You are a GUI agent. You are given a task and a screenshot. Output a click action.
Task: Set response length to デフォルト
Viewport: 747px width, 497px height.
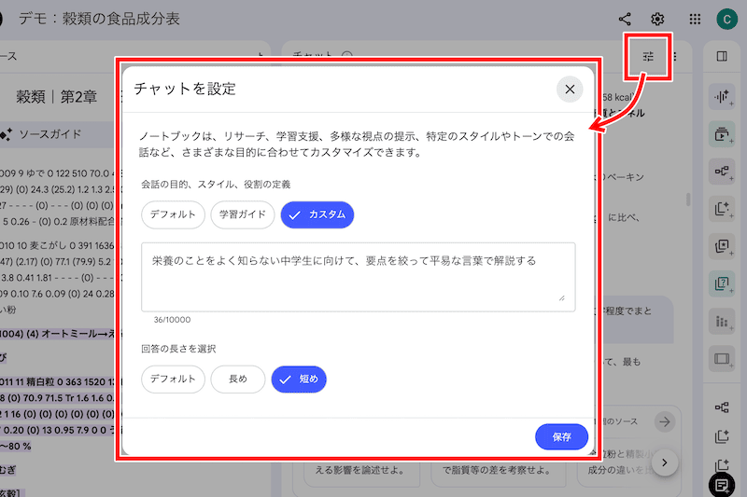173,380
